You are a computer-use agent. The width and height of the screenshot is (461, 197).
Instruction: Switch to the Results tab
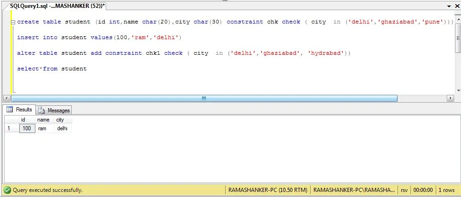pos(19,110)
